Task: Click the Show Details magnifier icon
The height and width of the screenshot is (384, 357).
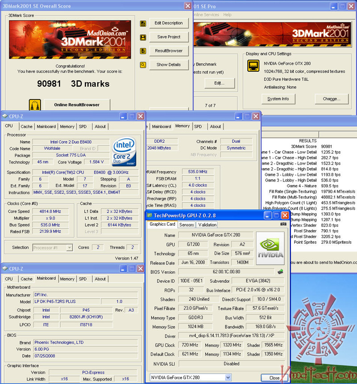Action: click(143, 65)
